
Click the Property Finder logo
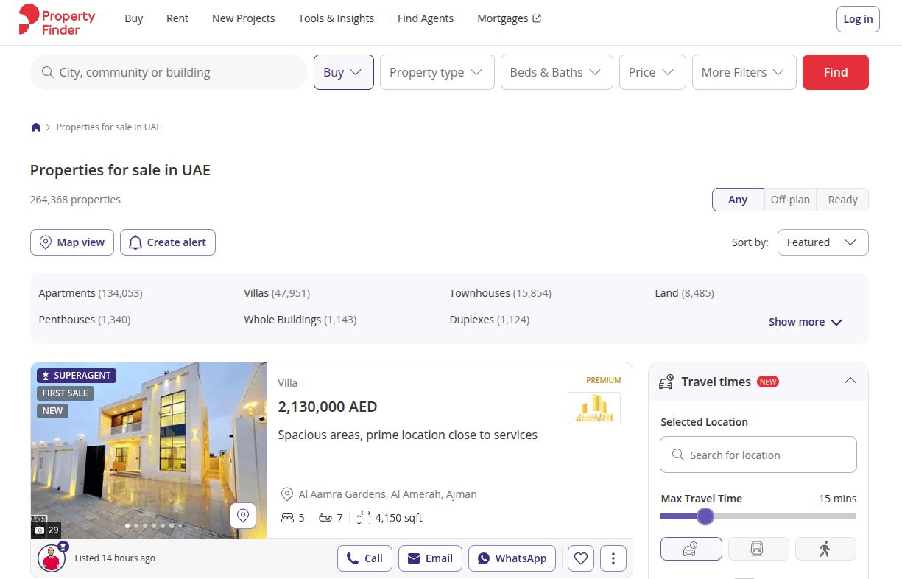tap(57, 19)
